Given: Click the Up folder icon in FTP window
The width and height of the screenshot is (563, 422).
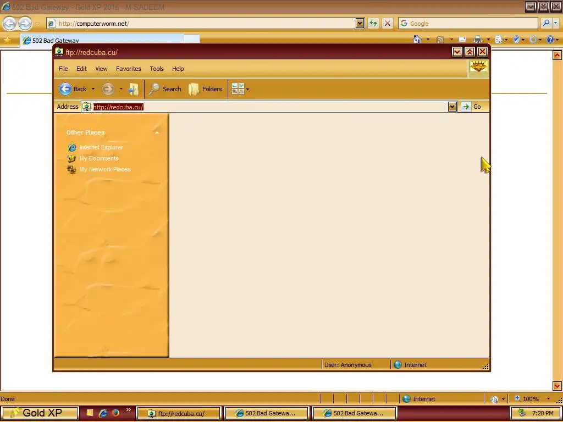Looking at the screenshot, I should tap(134, 89).
